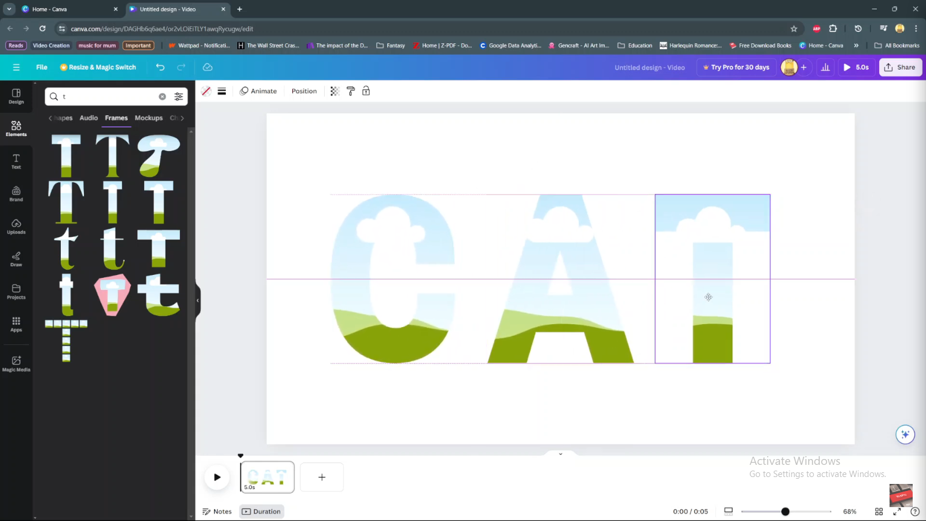The width and height of the screenshot is (926, 521).
Task: Open the grid view of pages
Action: [x=879, y=512]
